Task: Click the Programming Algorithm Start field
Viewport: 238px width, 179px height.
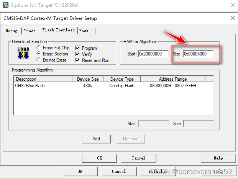Action: (154, 124)
